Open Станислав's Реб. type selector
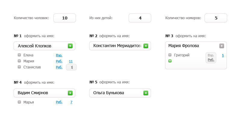This screenshot has height=120, width=241. pos(59,67)
